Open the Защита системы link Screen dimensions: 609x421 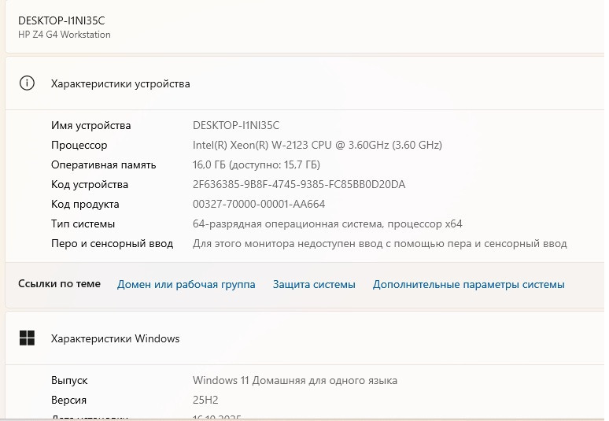tap(314, 284)
